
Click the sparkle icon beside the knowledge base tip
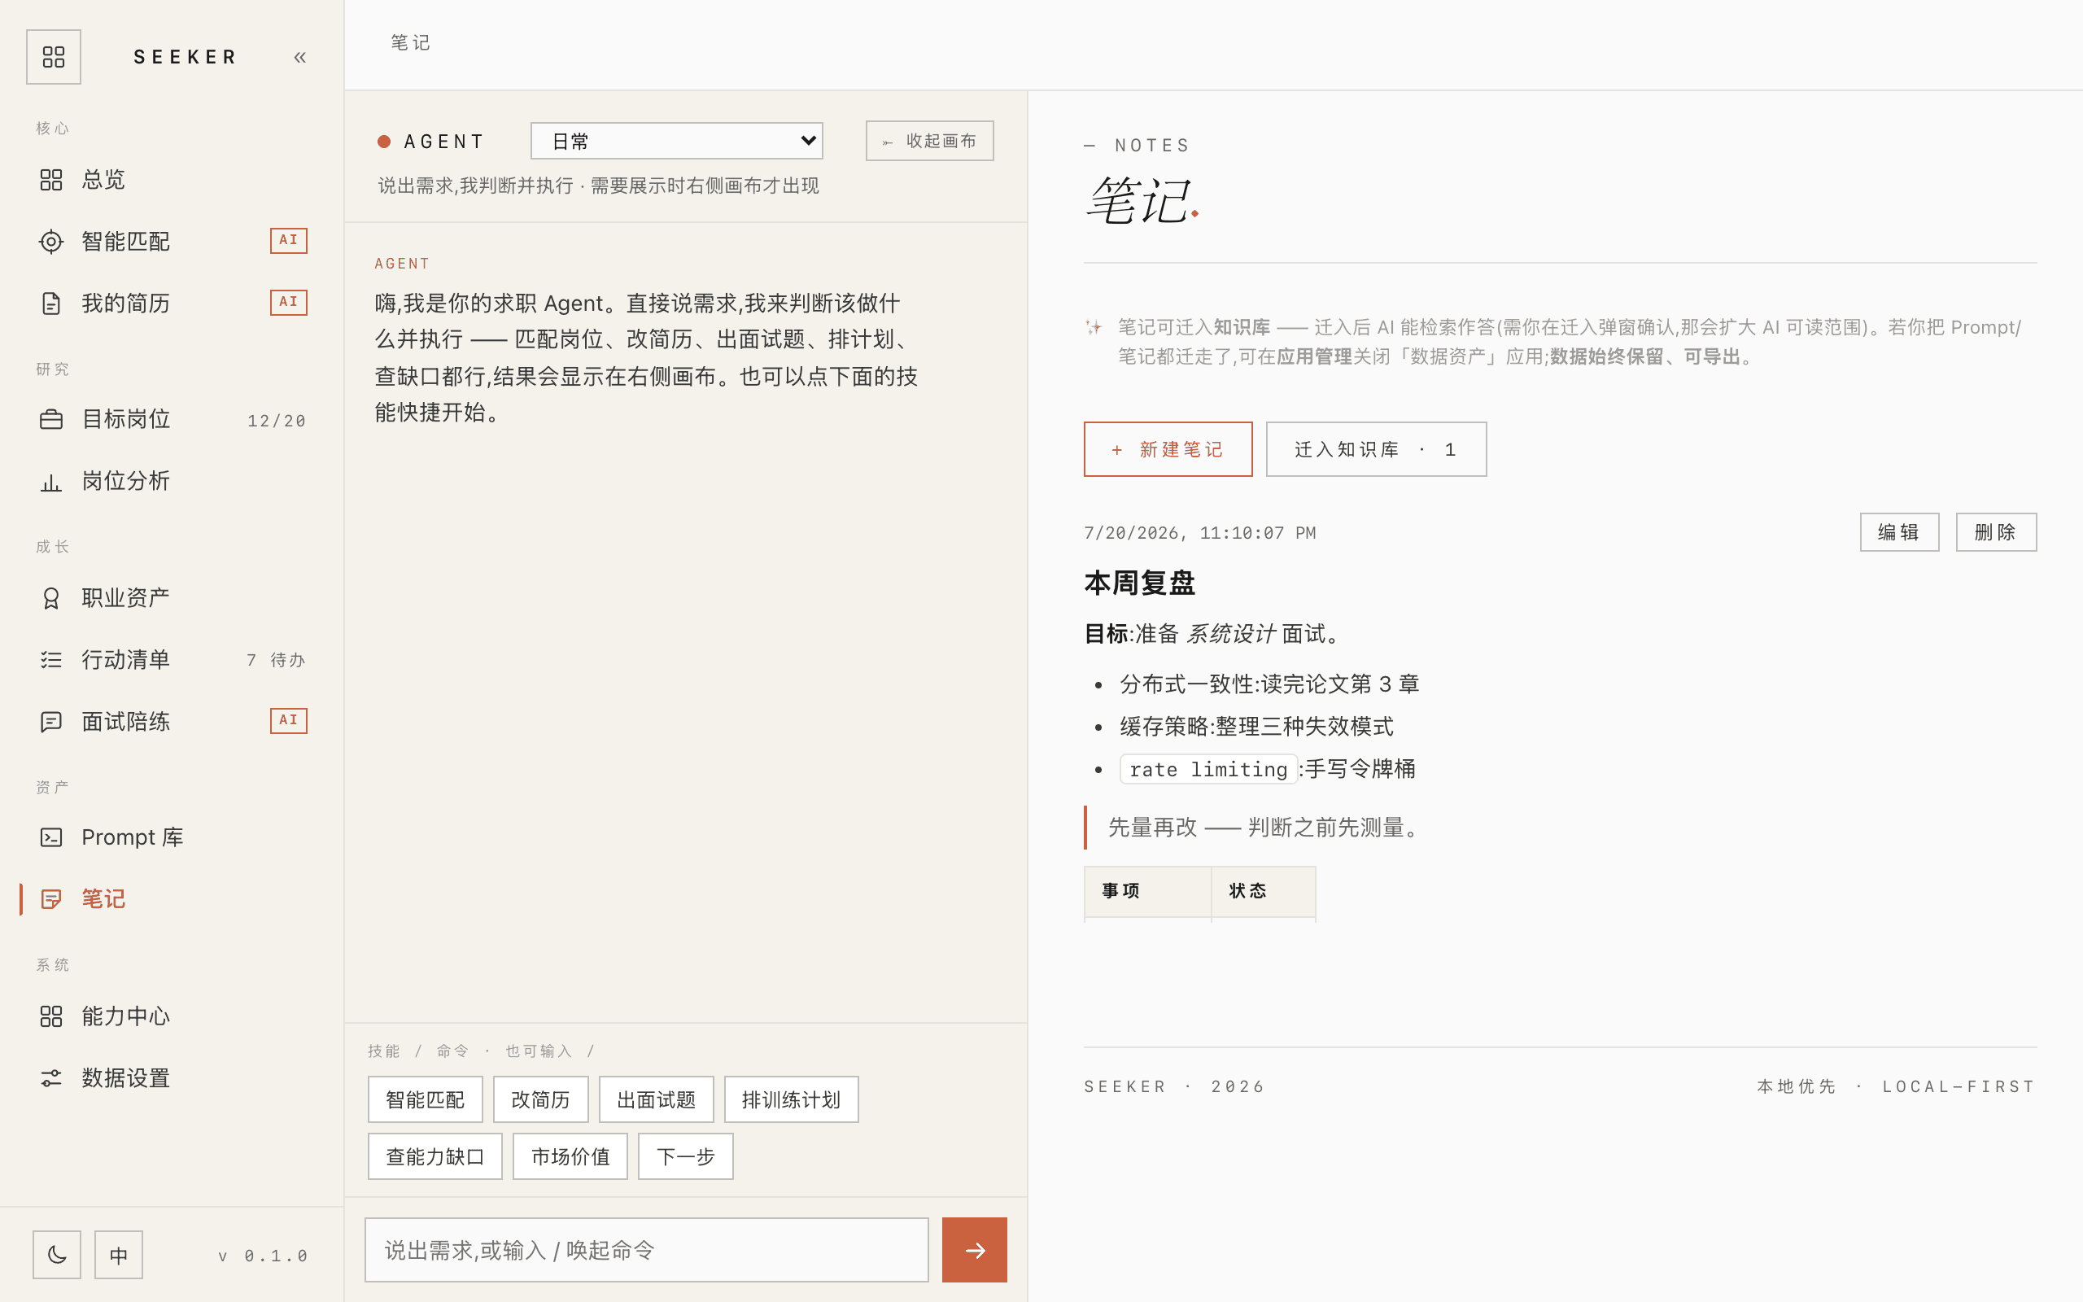click(1093, 327)
